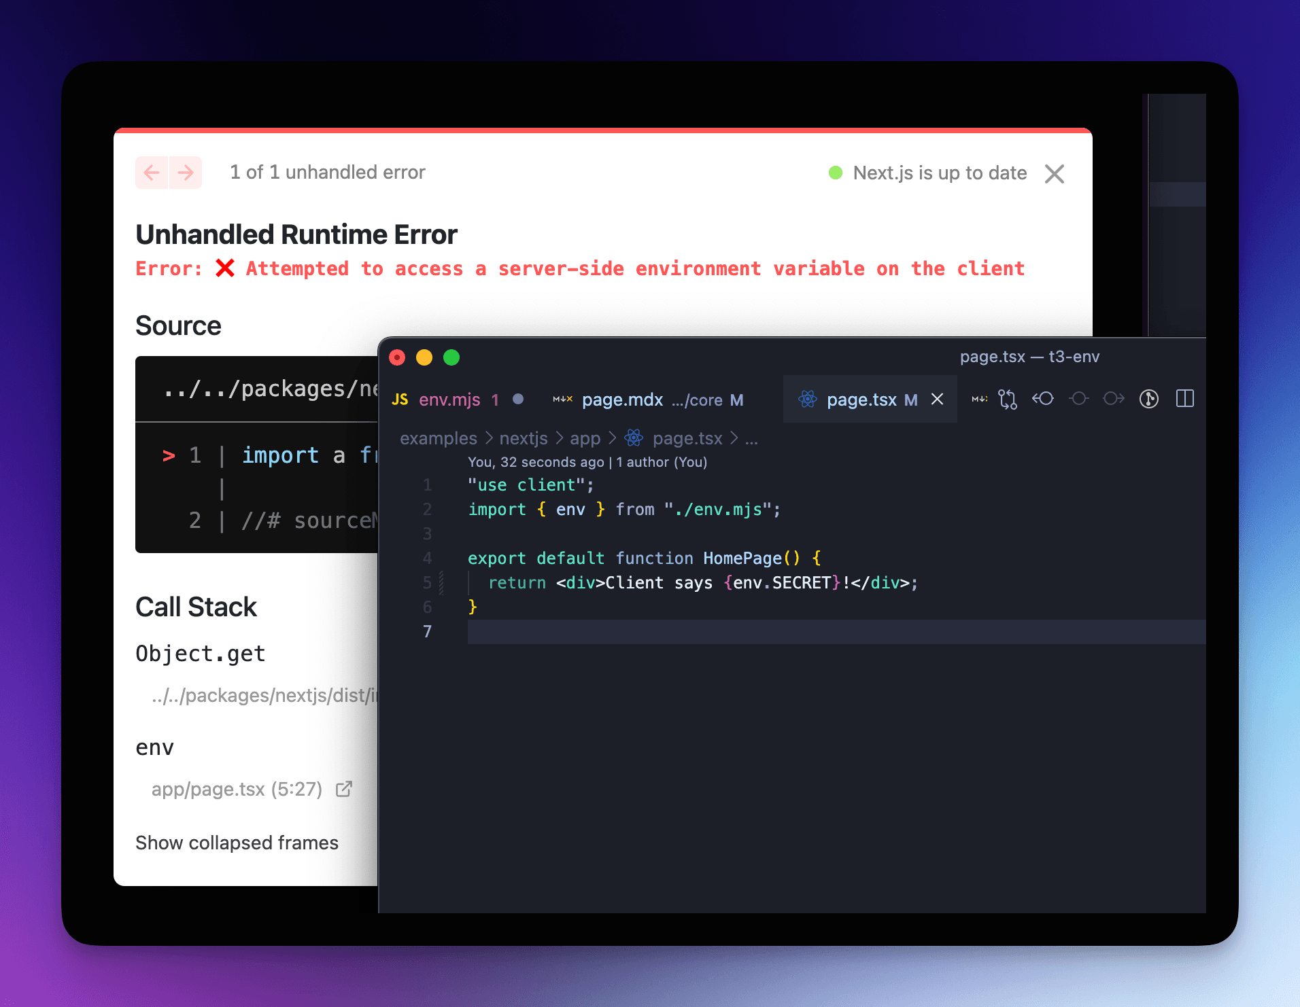The width and height of the screenshot is (1300, 1007).
Task: Click the 'Unhandled Runtime Error' heading
Action: click(x=296, y=234)
